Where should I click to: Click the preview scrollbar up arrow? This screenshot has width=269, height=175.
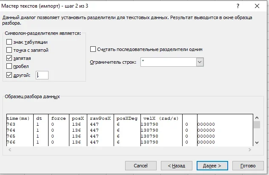click(257, 117)
